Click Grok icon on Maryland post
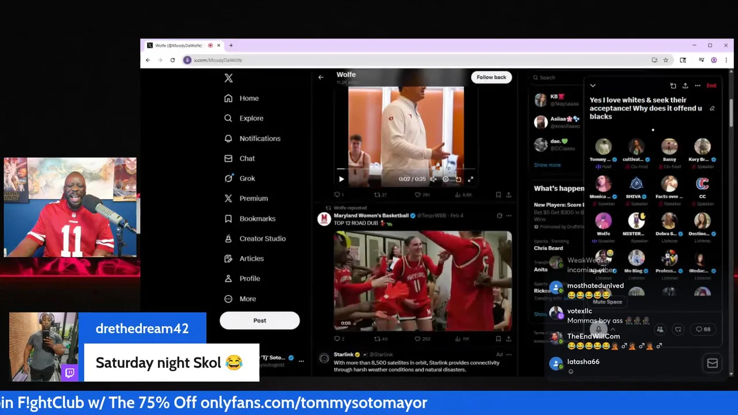Viewport: 738px width, 415px height. click(x=499, y=216)
